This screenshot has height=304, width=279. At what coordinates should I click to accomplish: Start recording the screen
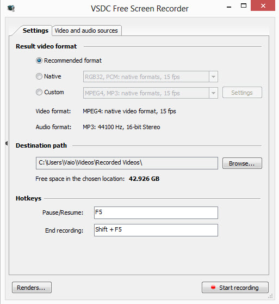235,287
